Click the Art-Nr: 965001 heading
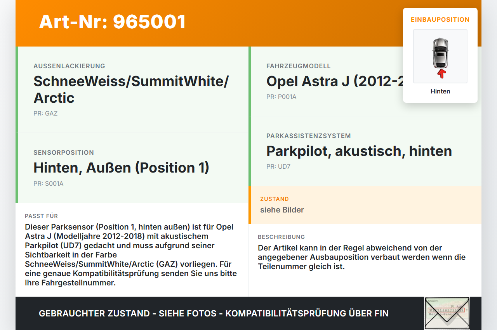Viewport: 497px width, 330px height. [112, 22]
